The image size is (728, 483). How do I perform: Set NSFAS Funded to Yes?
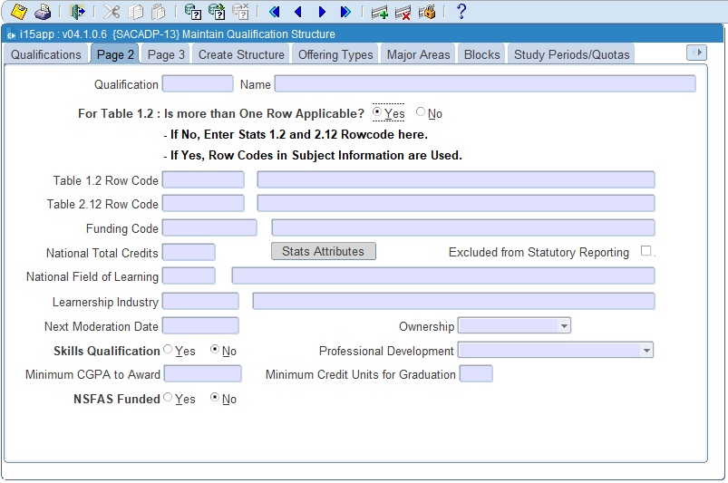169,398
